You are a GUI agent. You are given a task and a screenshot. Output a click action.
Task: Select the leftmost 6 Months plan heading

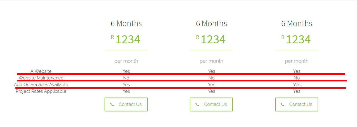coord(126,23)
